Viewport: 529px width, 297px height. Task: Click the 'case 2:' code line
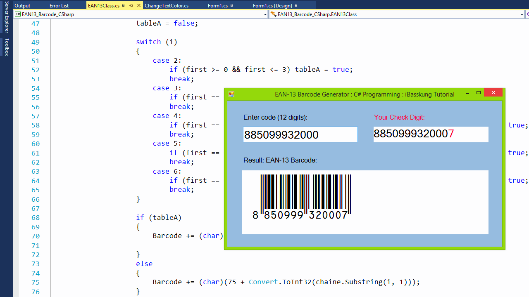[167, 60]
